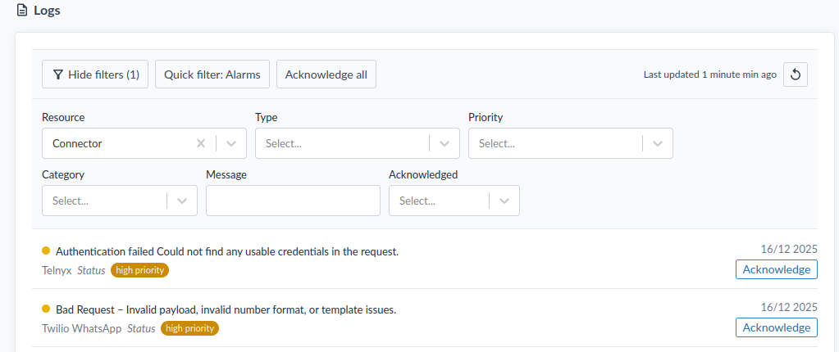Hide the filters panel
This screenshot has width=839, height=352.
point(95,74)
